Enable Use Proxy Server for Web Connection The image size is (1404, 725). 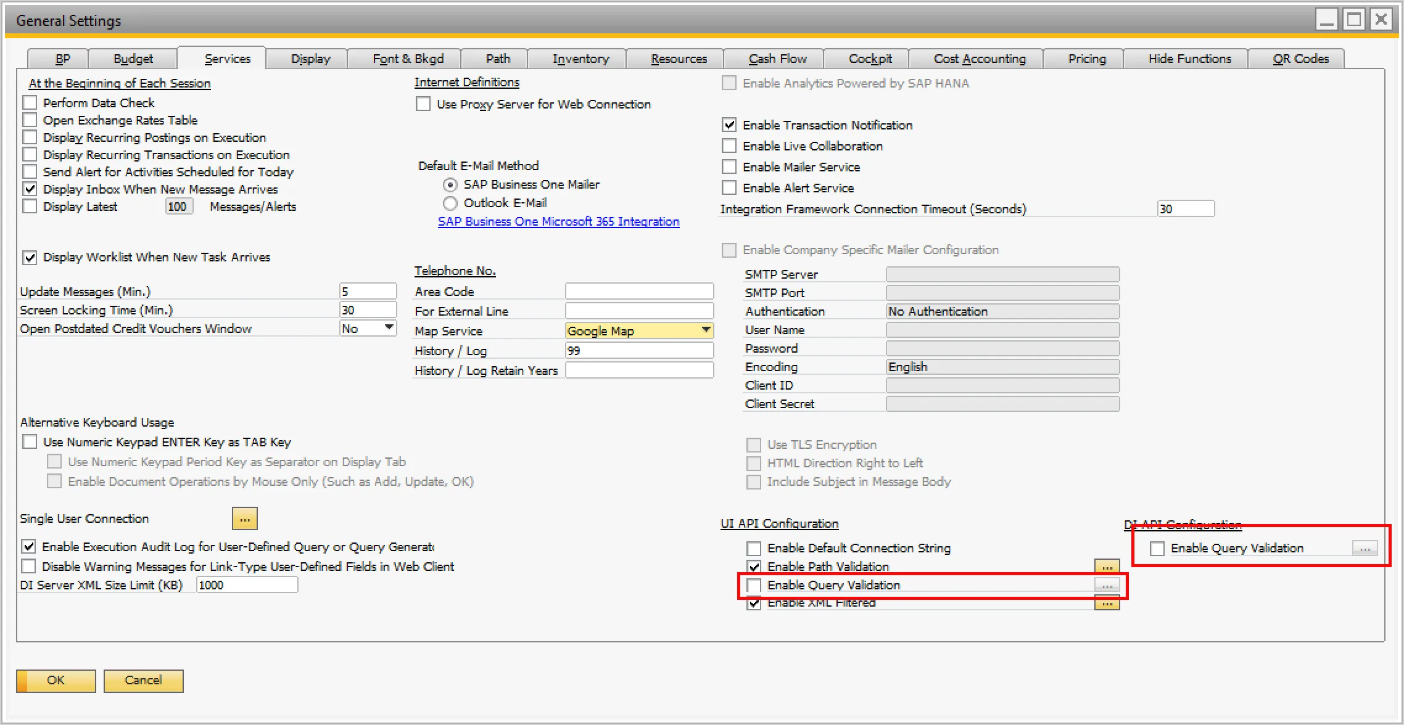point(423,104)
